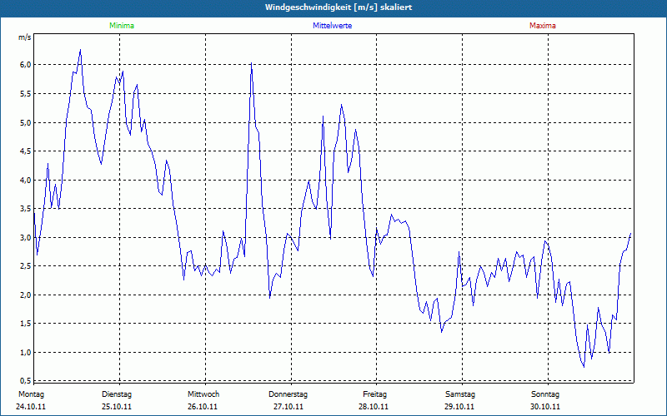Screen dimensions: 667x416
Task: Click the Samstag day label
Action: [x=460, y=394]
